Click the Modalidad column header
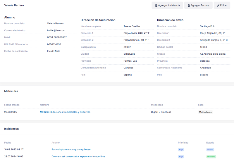Screen dimensions: 234x164 point(157,105)
